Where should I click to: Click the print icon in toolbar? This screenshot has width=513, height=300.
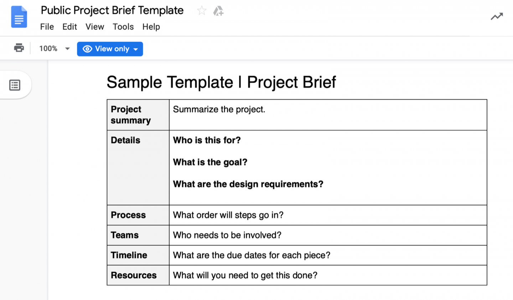coord(19,48)
